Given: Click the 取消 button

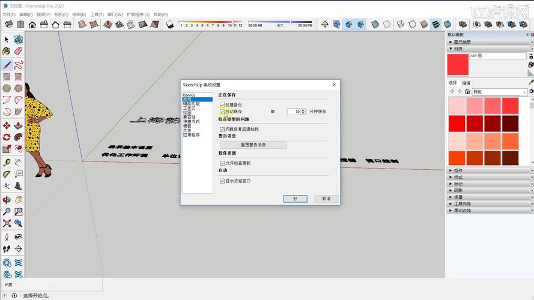Looking at the screenshot, I should 326,199.
